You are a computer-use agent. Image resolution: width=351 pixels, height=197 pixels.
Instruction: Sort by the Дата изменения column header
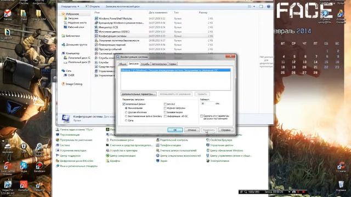tap(158, 13)
